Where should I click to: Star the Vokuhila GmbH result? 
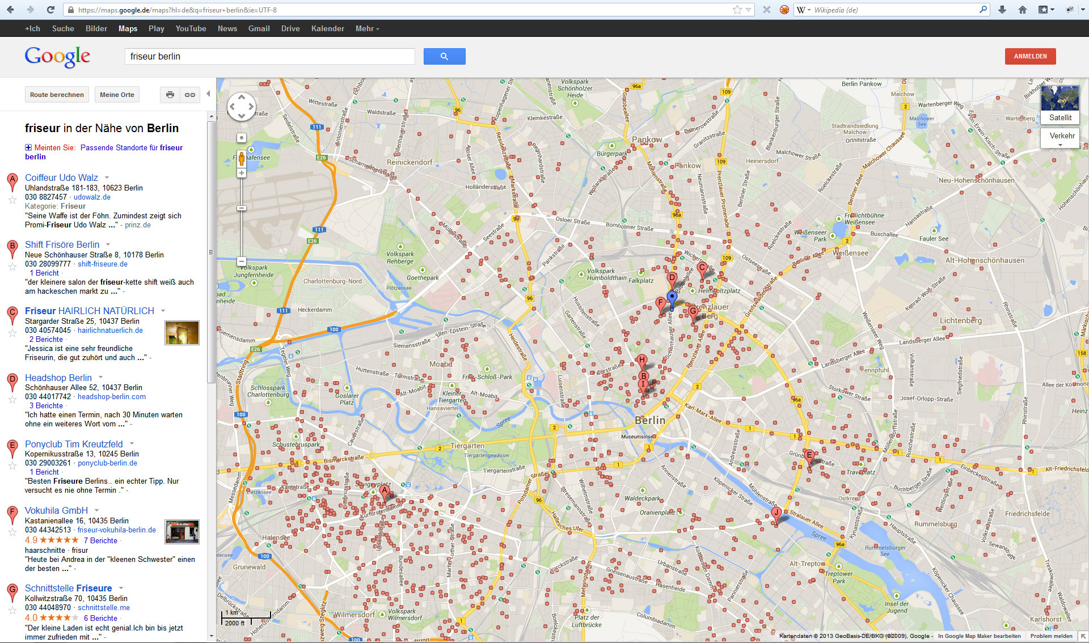pyautogui.click(x=12, y=532)
